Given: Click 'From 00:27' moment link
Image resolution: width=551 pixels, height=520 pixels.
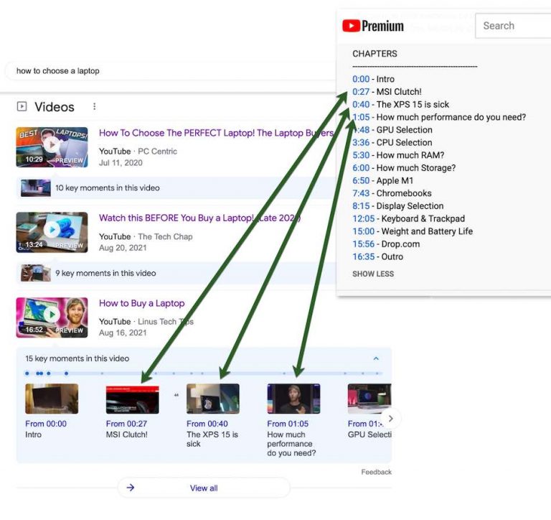Looking at the screenshot, I should pyautogui.click(x=126, y=424).
